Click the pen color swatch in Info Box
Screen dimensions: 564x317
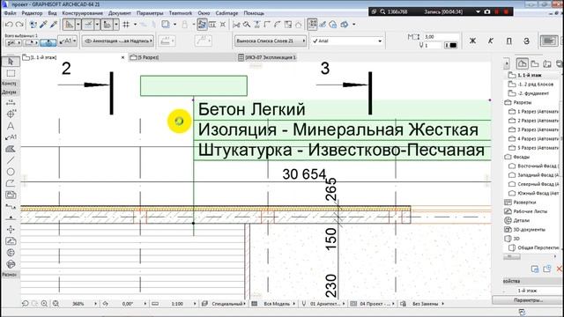450,45
